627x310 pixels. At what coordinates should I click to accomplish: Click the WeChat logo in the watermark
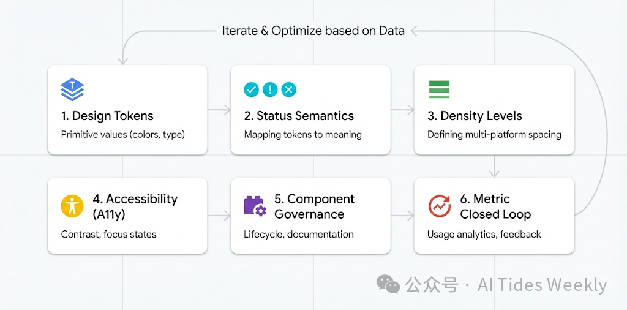388,284
